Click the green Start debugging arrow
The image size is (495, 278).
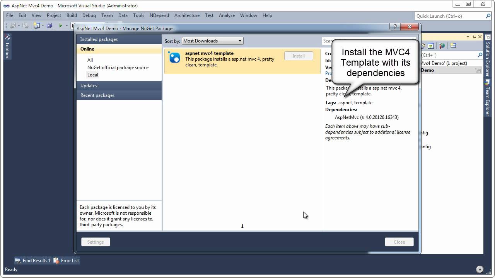(60, 25)
